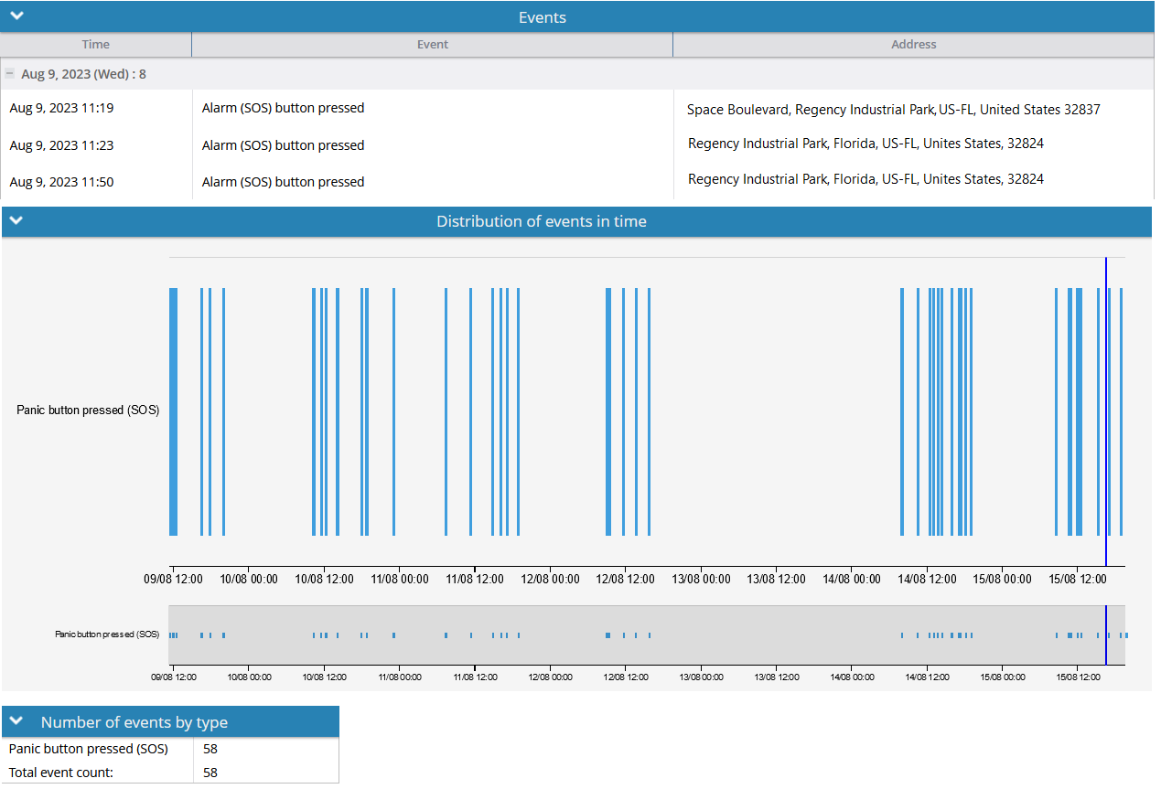Select the Aug 9, 2023 11:19 time cell
Viewport: 1161px width, 789px height.
pos(61,108)
